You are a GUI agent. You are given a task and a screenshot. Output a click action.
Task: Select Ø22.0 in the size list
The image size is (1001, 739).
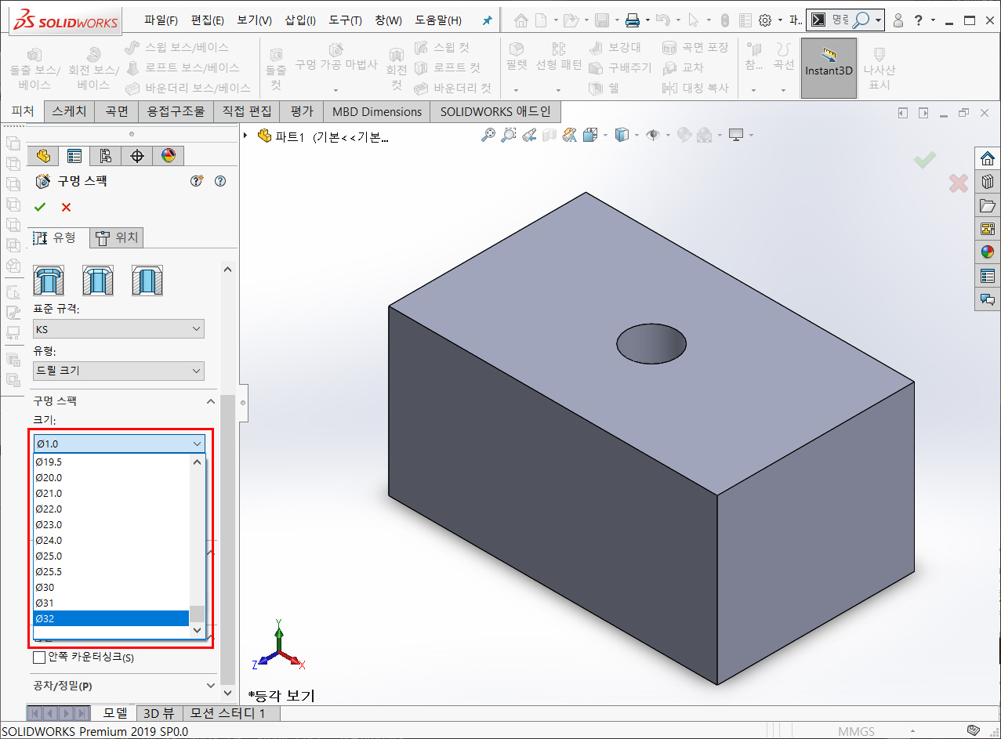pos(111,509)
